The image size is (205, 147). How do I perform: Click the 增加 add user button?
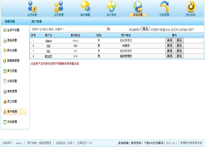coord(145,29)
